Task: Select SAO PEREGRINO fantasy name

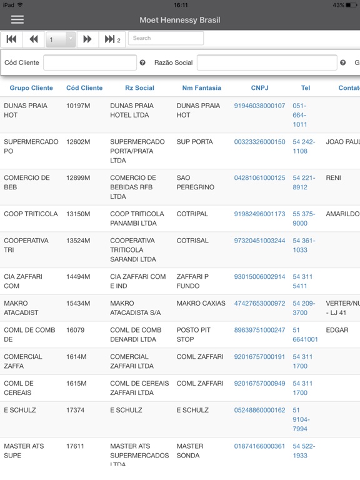Action: (x=195, y=182)
